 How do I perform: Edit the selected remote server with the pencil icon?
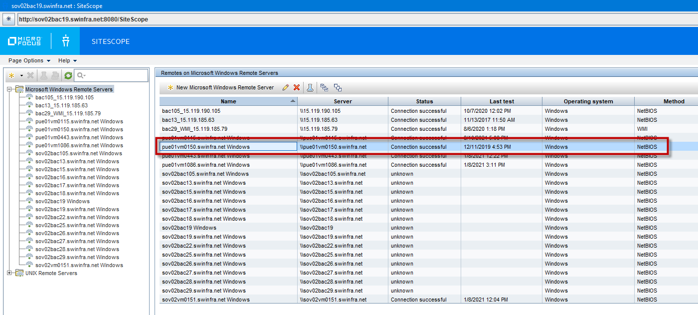point(286,87)
